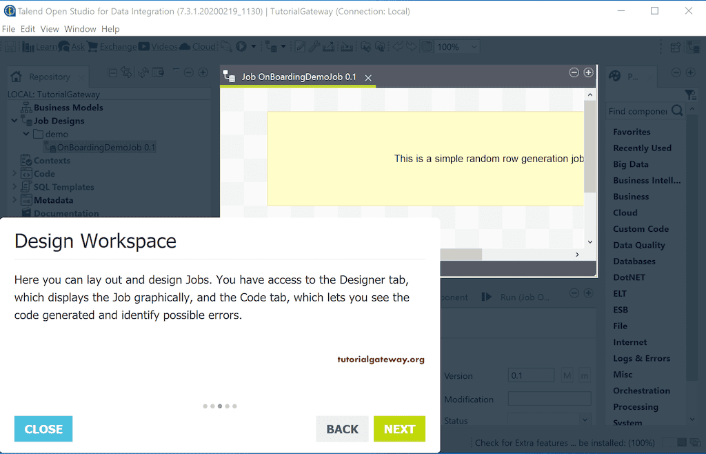This screenshot has width=706, height=454.
Task: Click the create Job toolbar icon
Action: click(x=271, y=46)
